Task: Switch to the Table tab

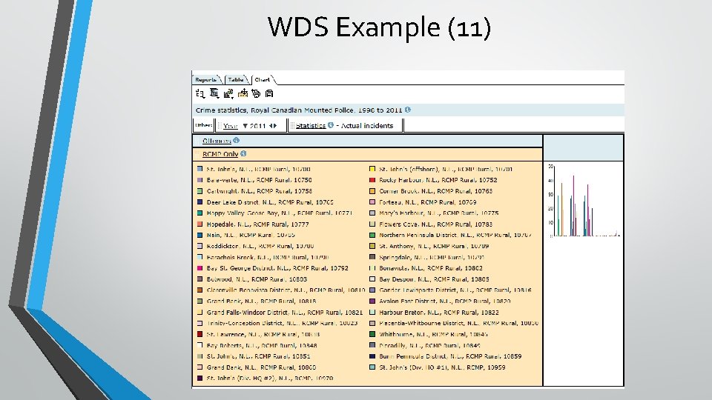Action: point(236,80)
